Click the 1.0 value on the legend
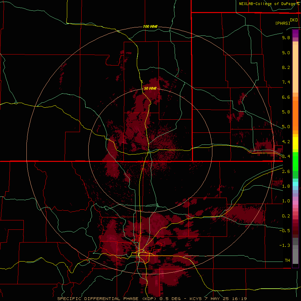 [286, 201]
